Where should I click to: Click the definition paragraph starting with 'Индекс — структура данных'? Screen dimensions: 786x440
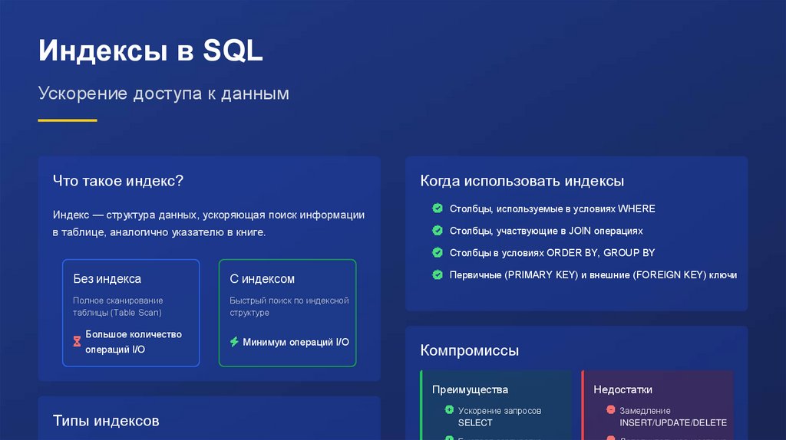click(x=209, y=223)
